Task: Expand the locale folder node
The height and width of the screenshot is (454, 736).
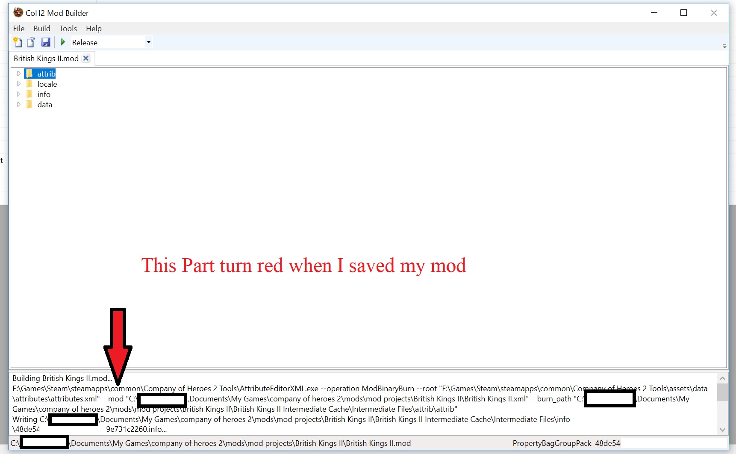Action: [x=18, y=84]
